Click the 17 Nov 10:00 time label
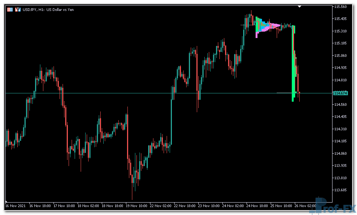Viewport: 357px width, 215px height. (x=63, y=206)
